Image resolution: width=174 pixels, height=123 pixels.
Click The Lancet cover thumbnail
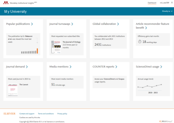click(x=13, y=90)
